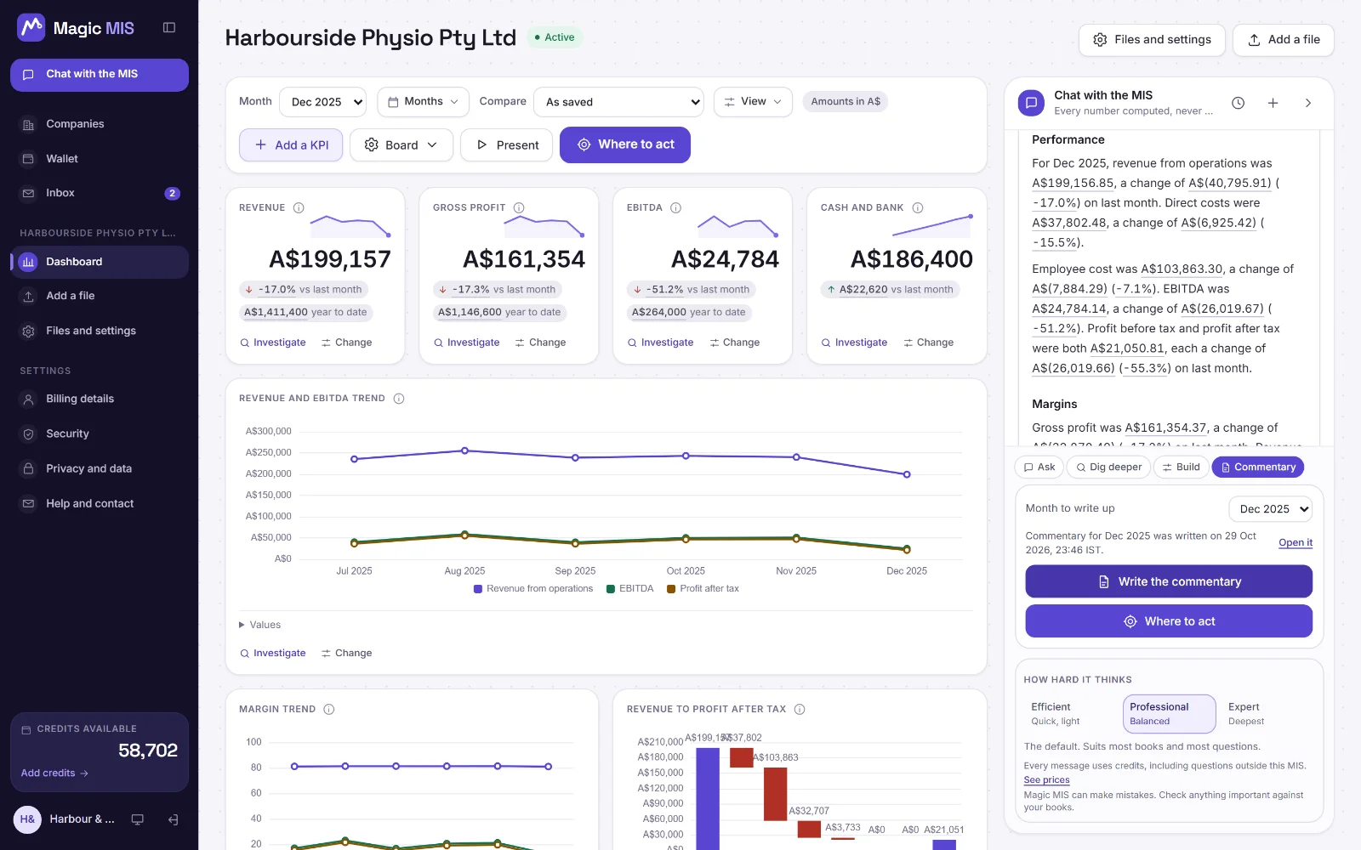Click the Add a KPI button
This screenshot has width=1361, height=850.
coord(291,144)
